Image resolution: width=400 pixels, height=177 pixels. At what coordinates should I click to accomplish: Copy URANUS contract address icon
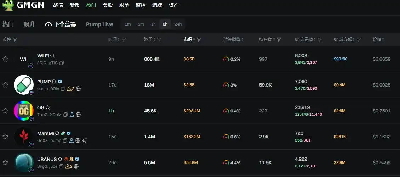pos(61,166)
